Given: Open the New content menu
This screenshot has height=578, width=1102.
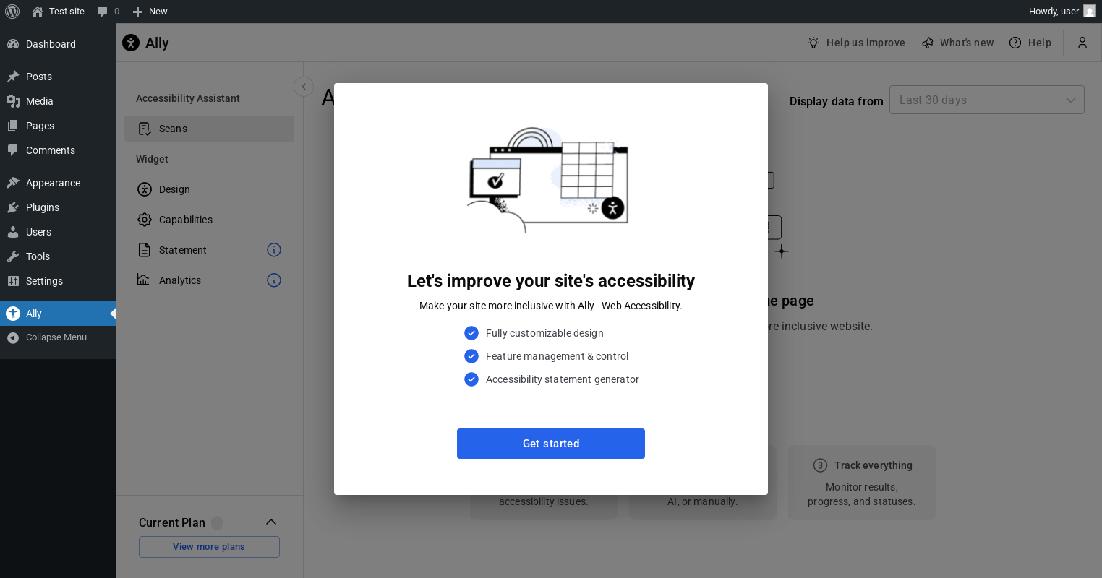Looking at the screenshot, I should (150, 12).
